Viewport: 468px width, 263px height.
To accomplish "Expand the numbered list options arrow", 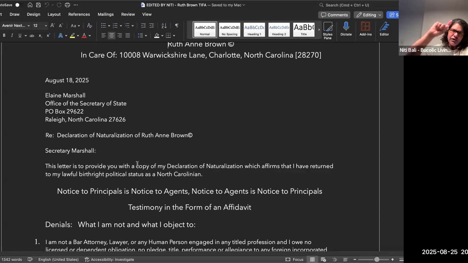I will [121, 26].
